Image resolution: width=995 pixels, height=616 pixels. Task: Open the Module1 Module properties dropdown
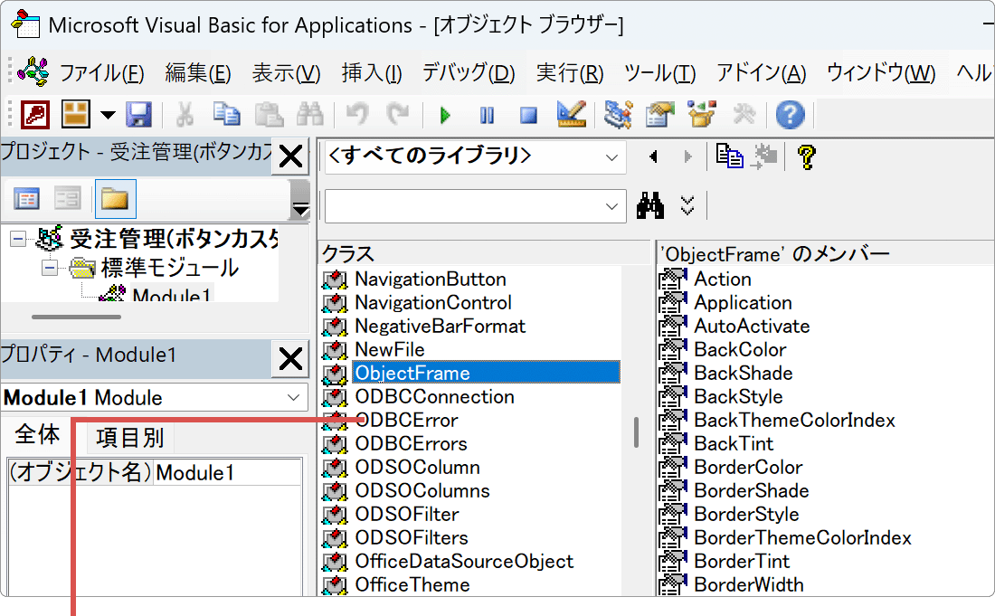click(293, 397)
